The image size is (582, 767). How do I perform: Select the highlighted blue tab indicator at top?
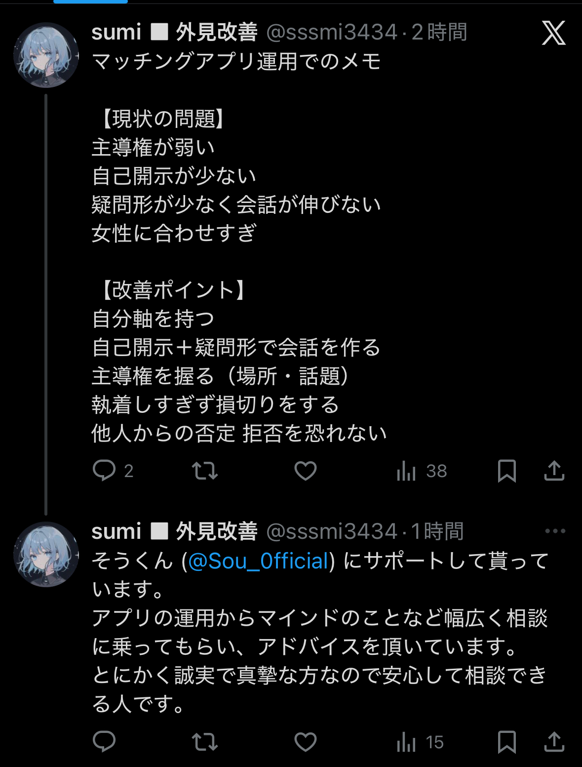(x=90, y=2)
